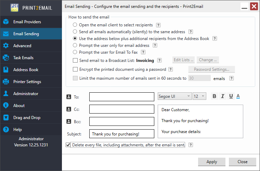Click the Task Emails printer-clock icon
Screen dimensions: 260x171
coord(6,58)
